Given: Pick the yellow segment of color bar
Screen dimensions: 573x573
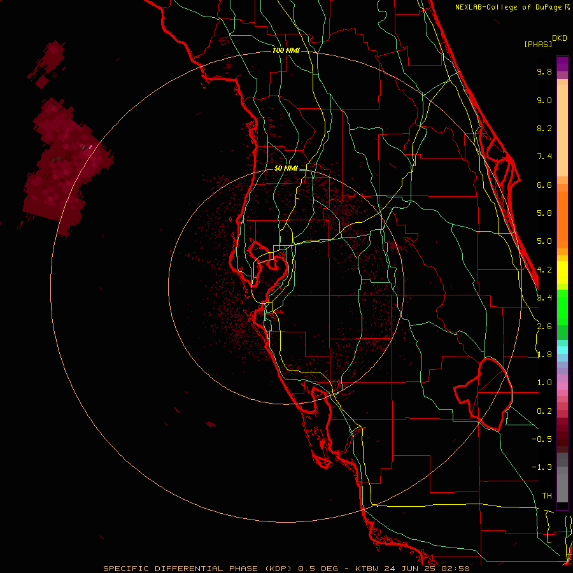Looking at the screenshot, I should [x=562, y=272].
